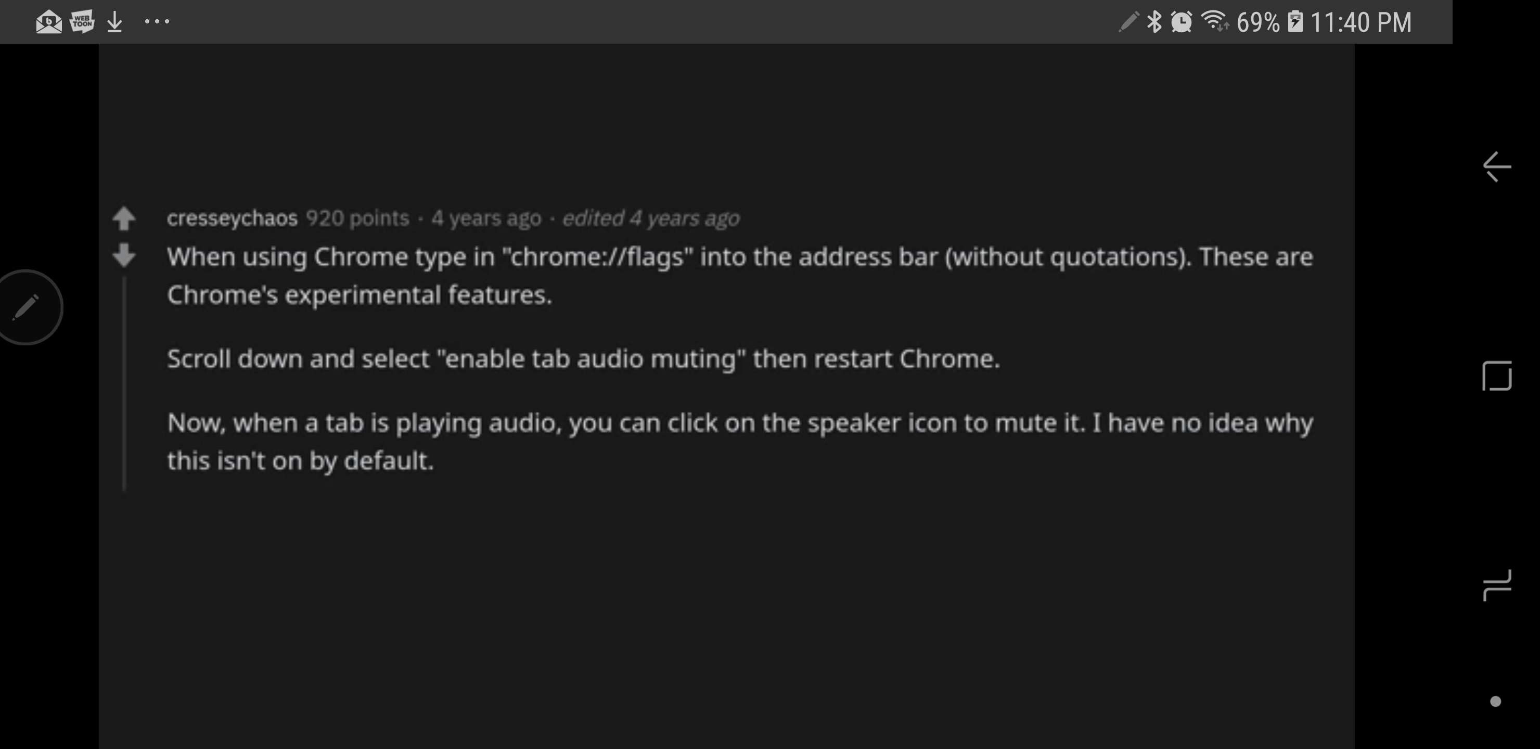This screenshot has height=749, width=1540.
Task: Downvote the cresseychaos comment
Action: click(124, 256)
